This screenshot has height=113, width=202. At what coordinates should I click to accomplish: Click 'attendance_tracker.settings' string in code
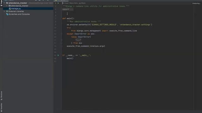coord(135,24)
